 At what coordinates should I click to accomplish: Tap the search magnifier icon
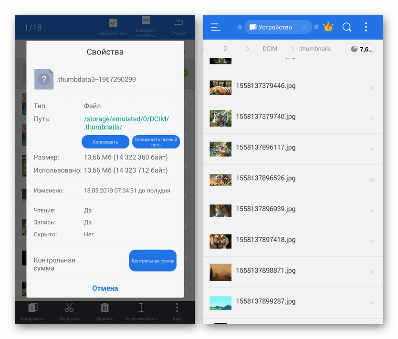point(347,27)
